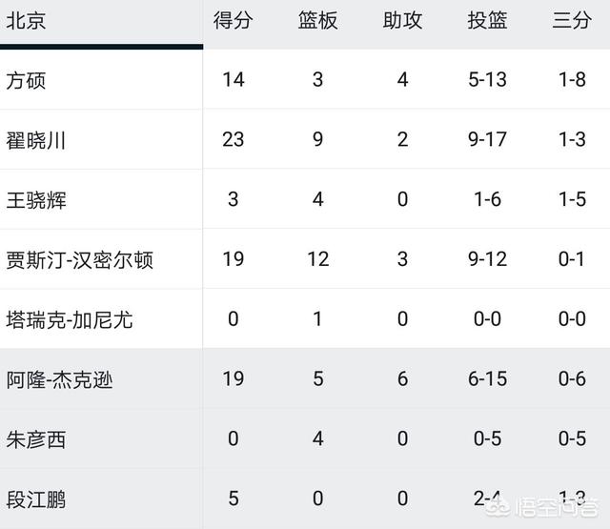Click the 篮板 column header
The width and height of the screenshot is (610, 529).
click(317, 20)
